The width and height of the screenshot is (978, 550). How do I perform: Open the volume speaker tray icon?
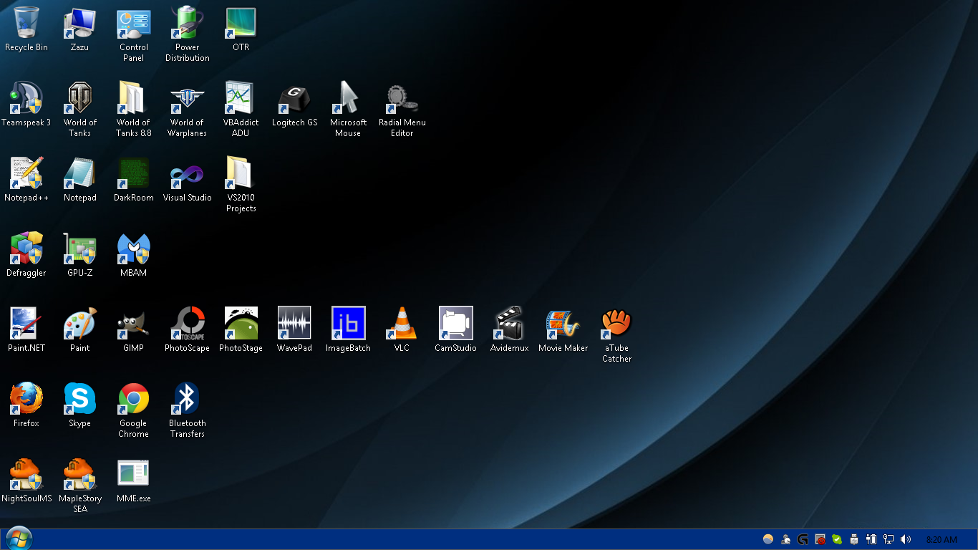(906, 539)
